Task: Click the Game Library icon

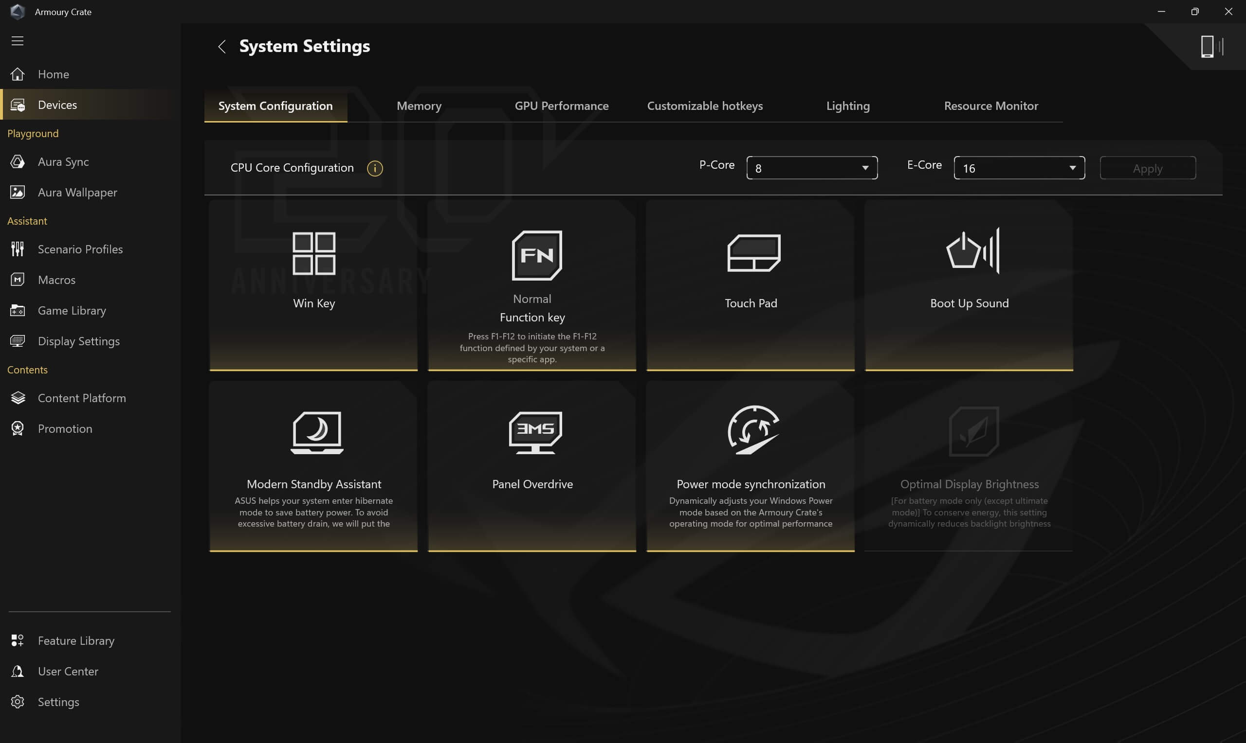Action: [18, 310]
